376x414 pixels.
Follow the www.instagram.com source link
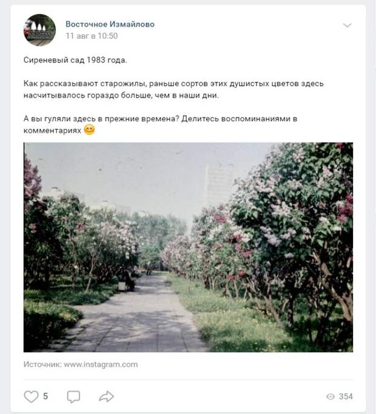point(101,364)
